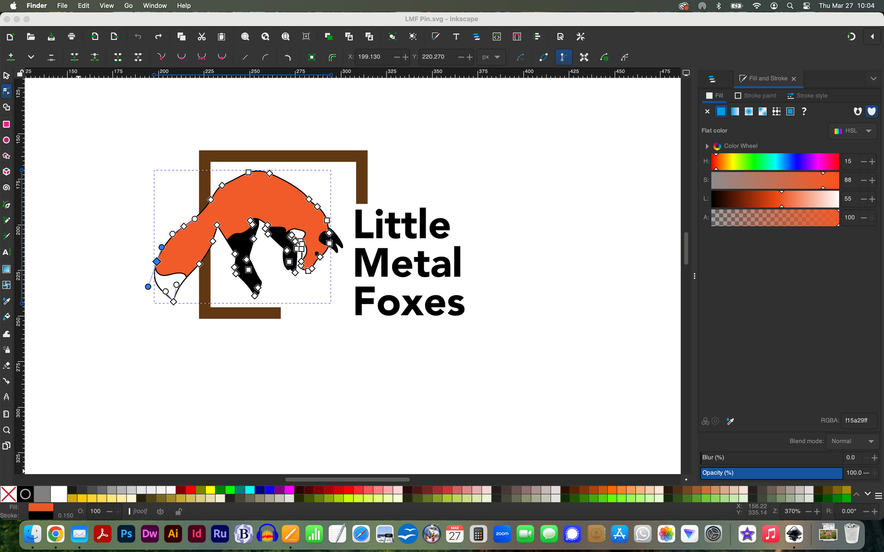Open the Blend mode Normal dropdown
This screenshot has height=552, width=884.
tap(852, 441)
